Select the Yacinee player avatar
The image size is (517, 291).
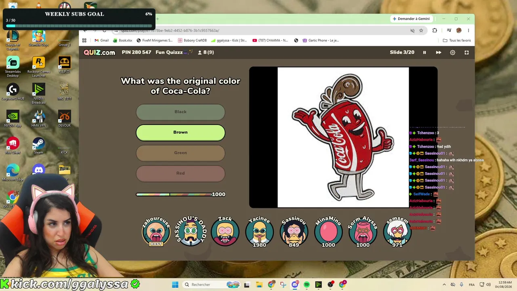coord(259,232)
